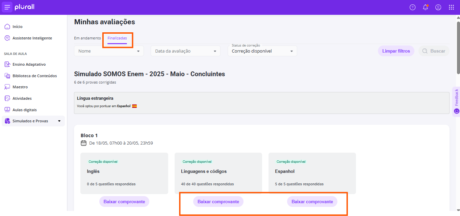The image size is (460, 216).
Task: Select the Finalizadas tab
Action: pos(117,38)
